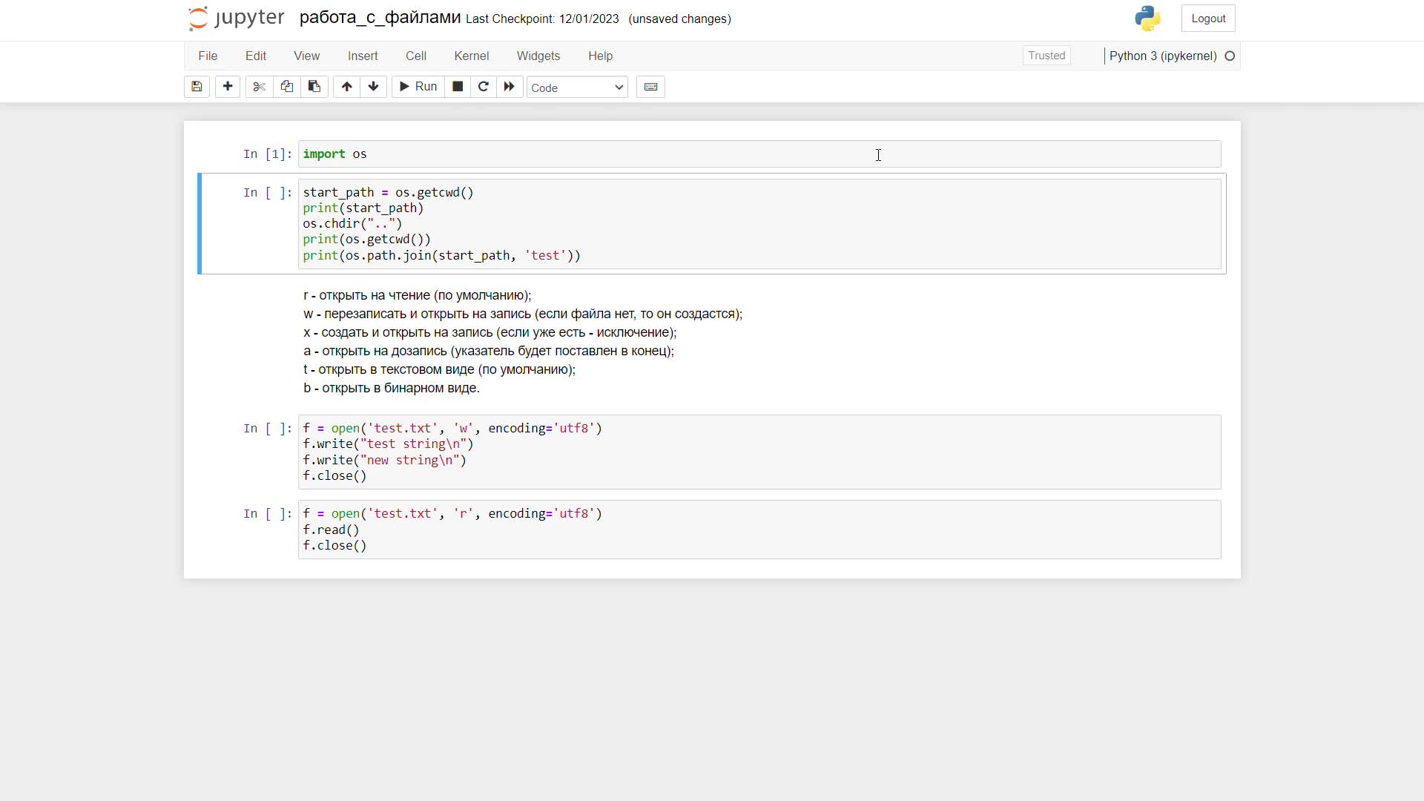Interrupt the kernel with stop icon
Screen dimensions: 1424x801
point(458,87)
